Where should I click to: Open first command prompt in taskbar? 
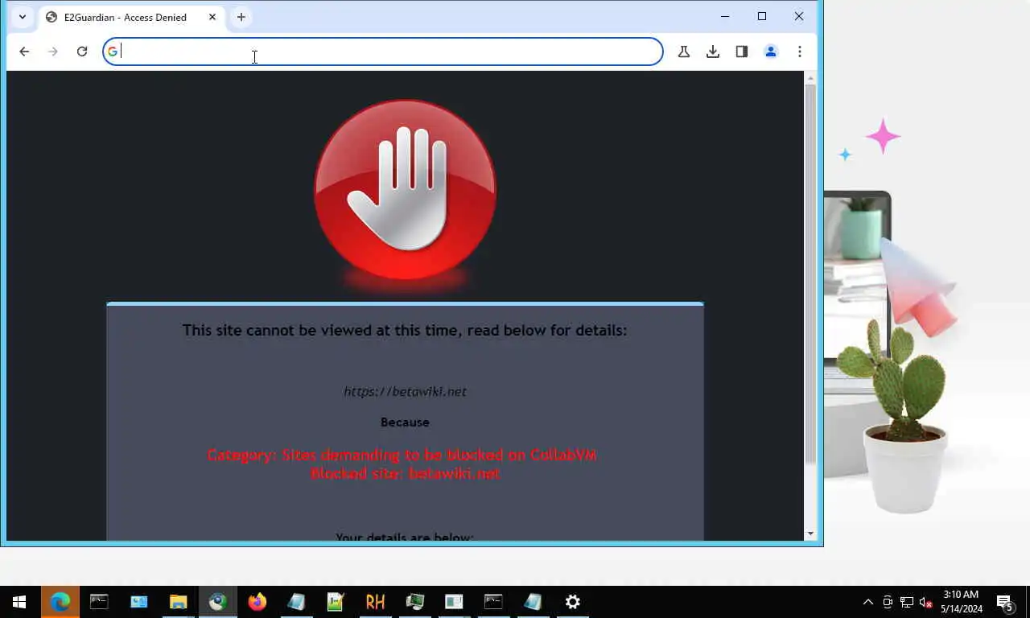click(99, 602)
